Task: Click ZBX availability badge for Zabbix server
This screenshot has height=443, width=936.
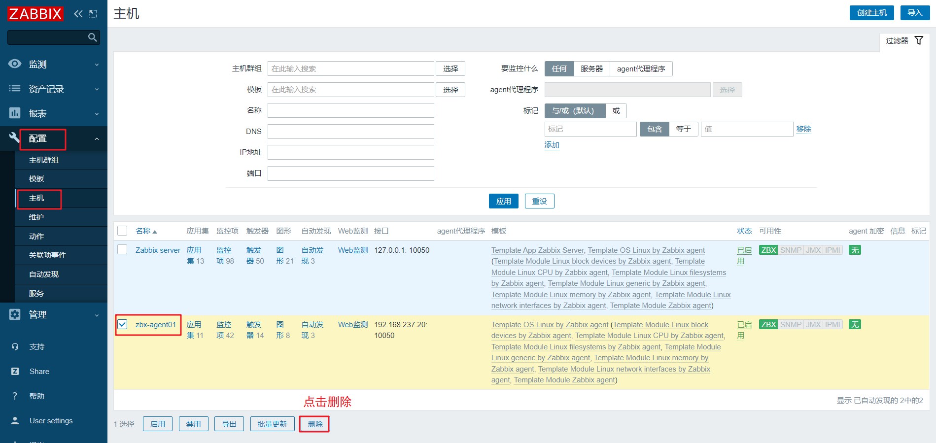Action: tap(768, 250)
